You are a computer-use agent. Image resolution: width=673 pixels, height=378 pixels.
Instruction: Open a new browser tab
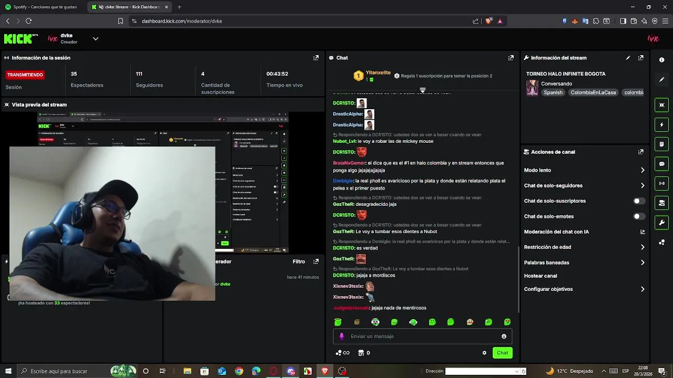179,7
